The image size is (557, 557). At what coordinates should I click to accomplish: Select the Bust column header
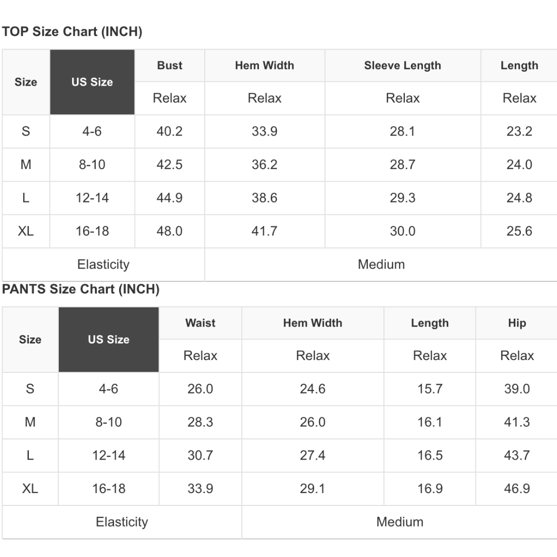pyautogui.click(x=170, y=65)
